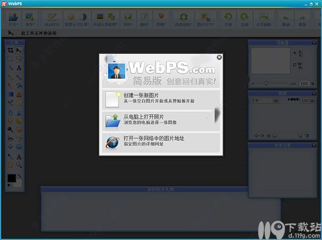Select the Text tool beside the wand
Screen dimensions: 322x240
tap(19, 67)
